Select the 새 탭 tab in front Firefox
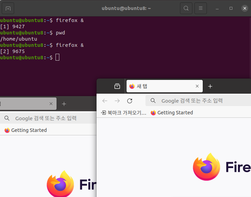The width and height of the screenshot is (251, 197). (164, 86)
